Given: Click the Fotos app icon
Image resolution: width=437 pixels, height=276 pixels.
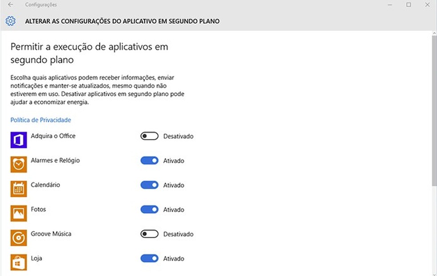Looking at the screenshot, I should pyautogui.click(x=18, y=213).
